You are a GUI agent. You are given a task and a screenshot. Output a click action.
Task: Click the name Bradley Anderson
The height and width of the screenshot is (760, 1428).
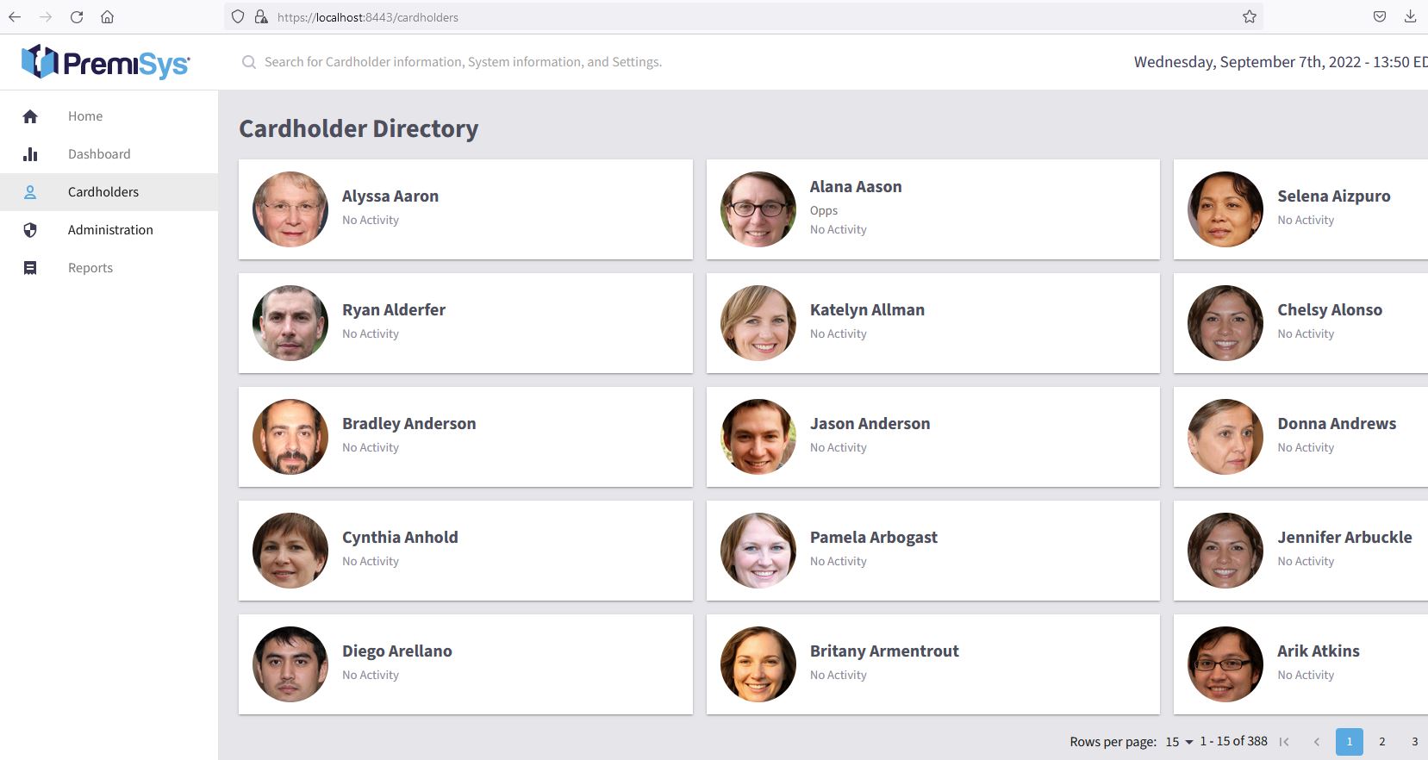(409, 424)
